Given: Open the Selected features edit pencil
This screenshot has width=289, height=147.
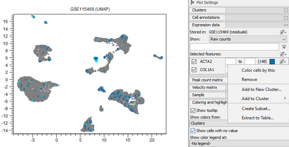Looking at the screenshot, I should (x=283, y=54).
